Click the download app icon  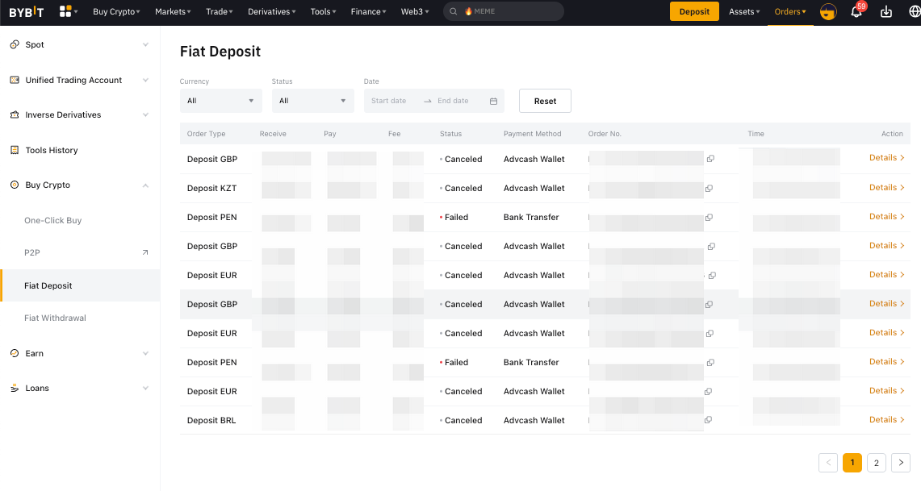click(886, 12)
